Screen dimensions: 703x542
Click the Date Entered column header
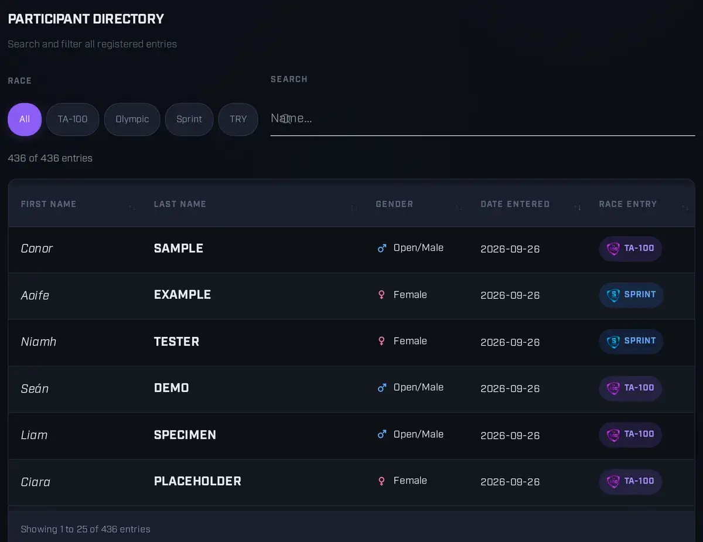click(x=515, y=204)
